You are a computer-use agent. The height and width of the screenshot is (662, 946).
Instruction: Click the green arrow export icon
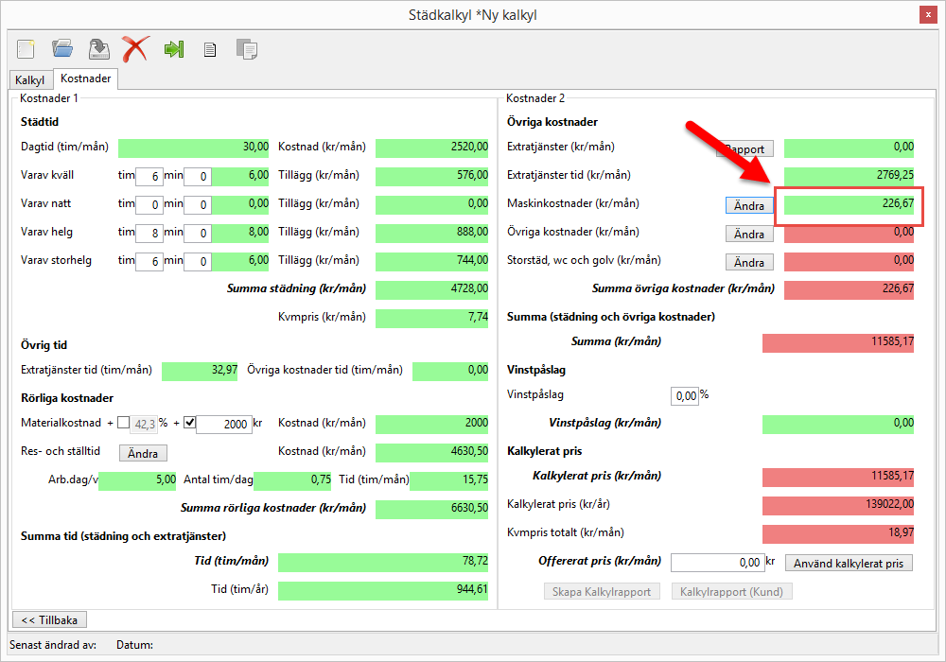coord(173,48)
